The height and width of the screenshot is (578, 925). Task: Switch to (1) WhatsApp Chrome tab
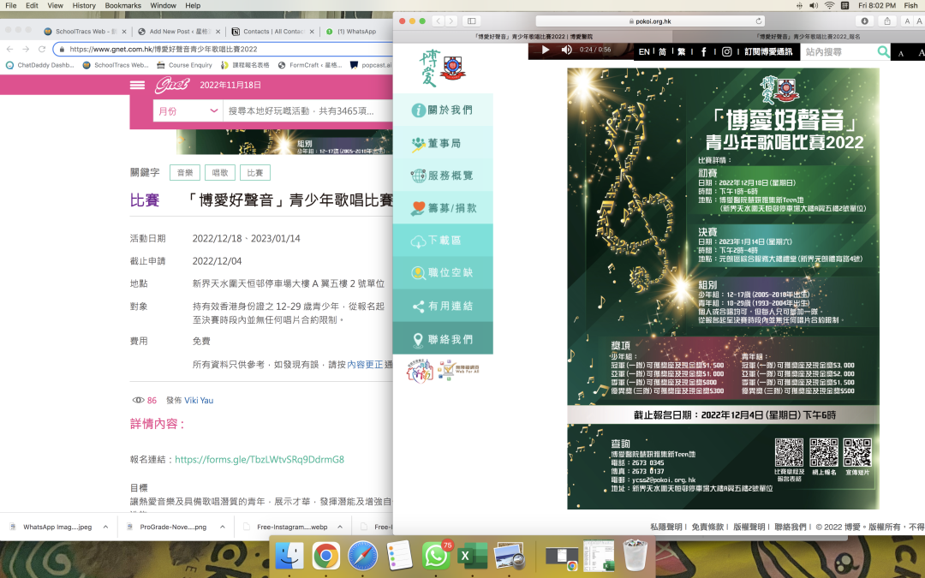click(x=355, y=32)
